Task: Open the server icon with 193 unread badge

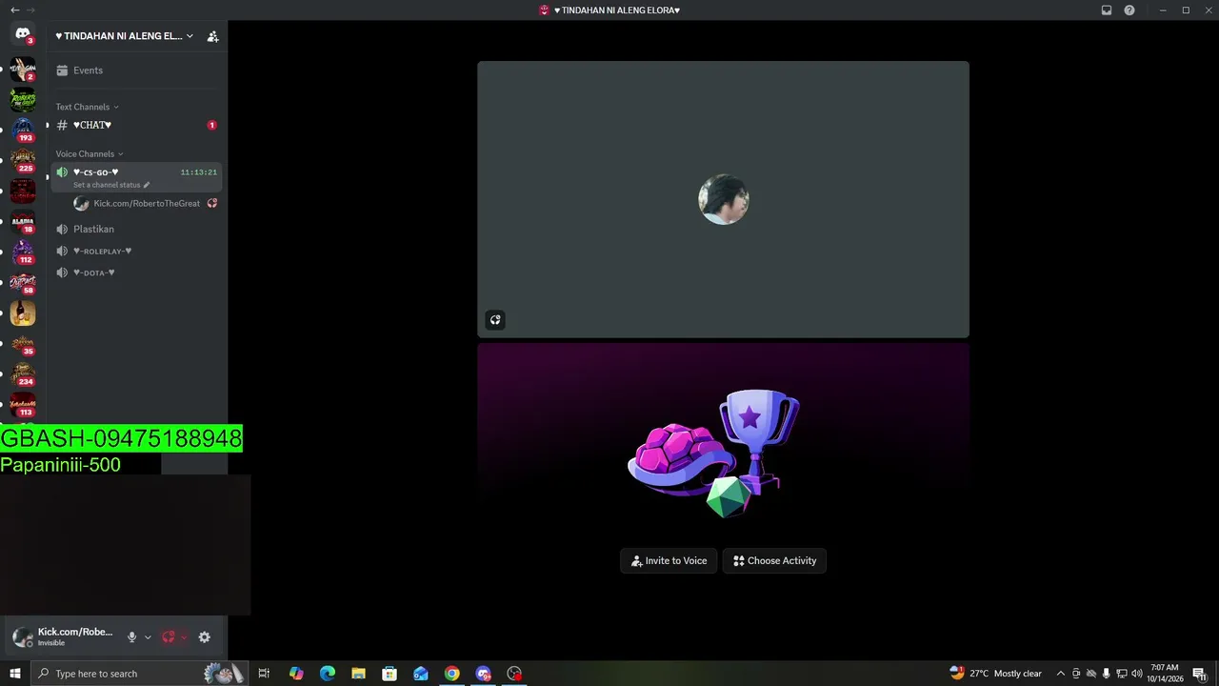Action: tap(23, 130)
